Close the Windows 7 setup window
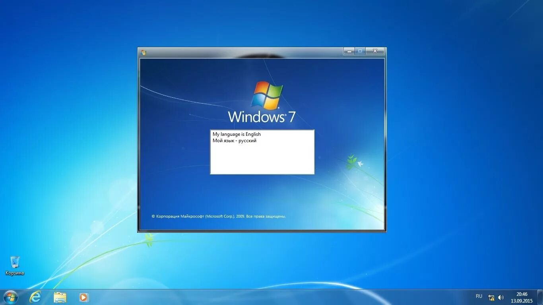This screenshot has width=543, height=305. (x=375, y=51)
